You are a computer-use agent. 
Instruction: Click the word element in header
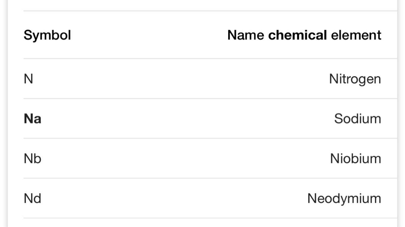point(356,35)
